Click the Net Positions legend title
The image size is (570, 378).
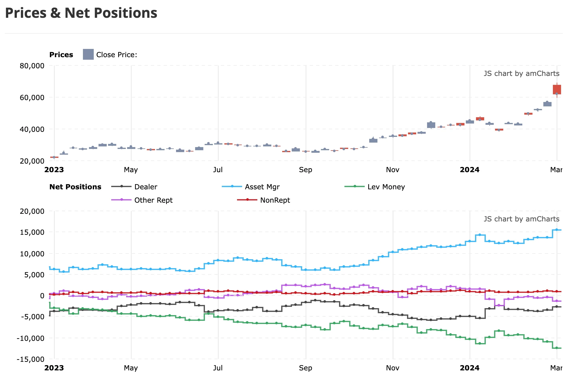[x=75, y=187]
